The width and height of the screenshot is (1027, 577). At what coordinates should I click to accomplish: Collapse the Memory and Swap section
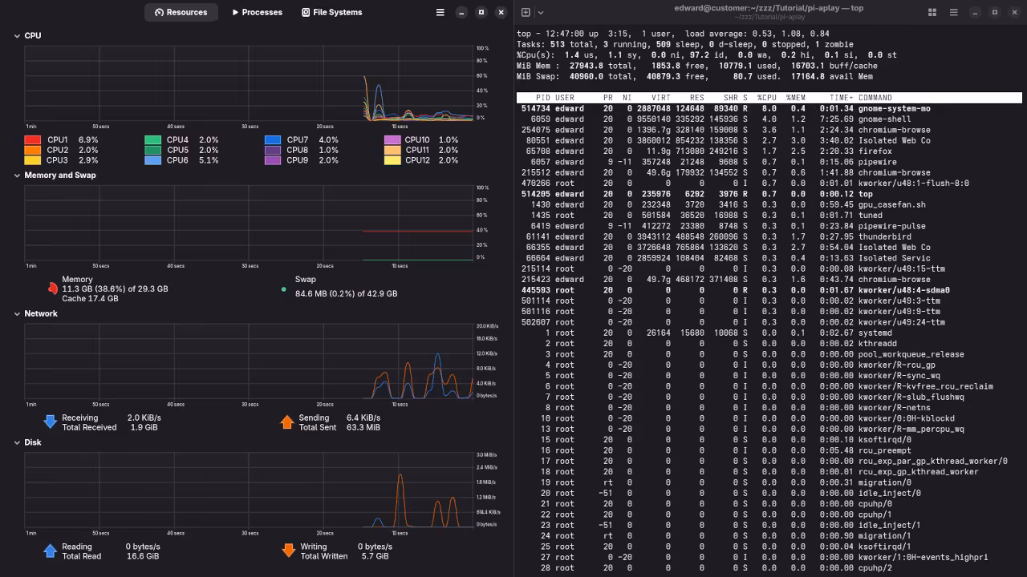(18, 176)
